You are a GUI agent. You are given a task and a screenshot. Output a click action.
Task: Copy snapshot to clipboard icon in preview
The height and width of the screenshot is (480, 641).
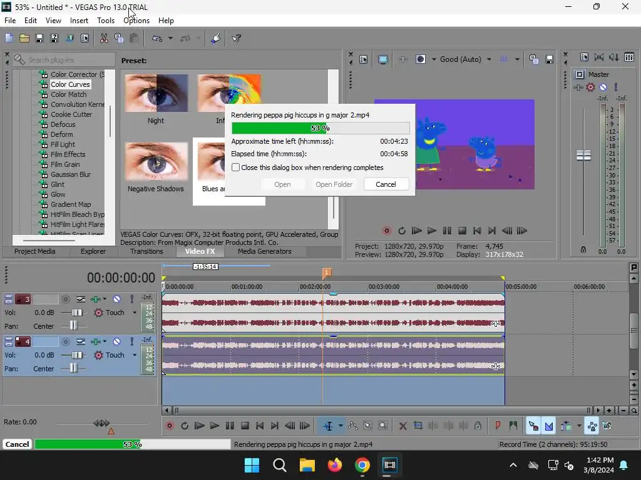click(x=533, y=59)
